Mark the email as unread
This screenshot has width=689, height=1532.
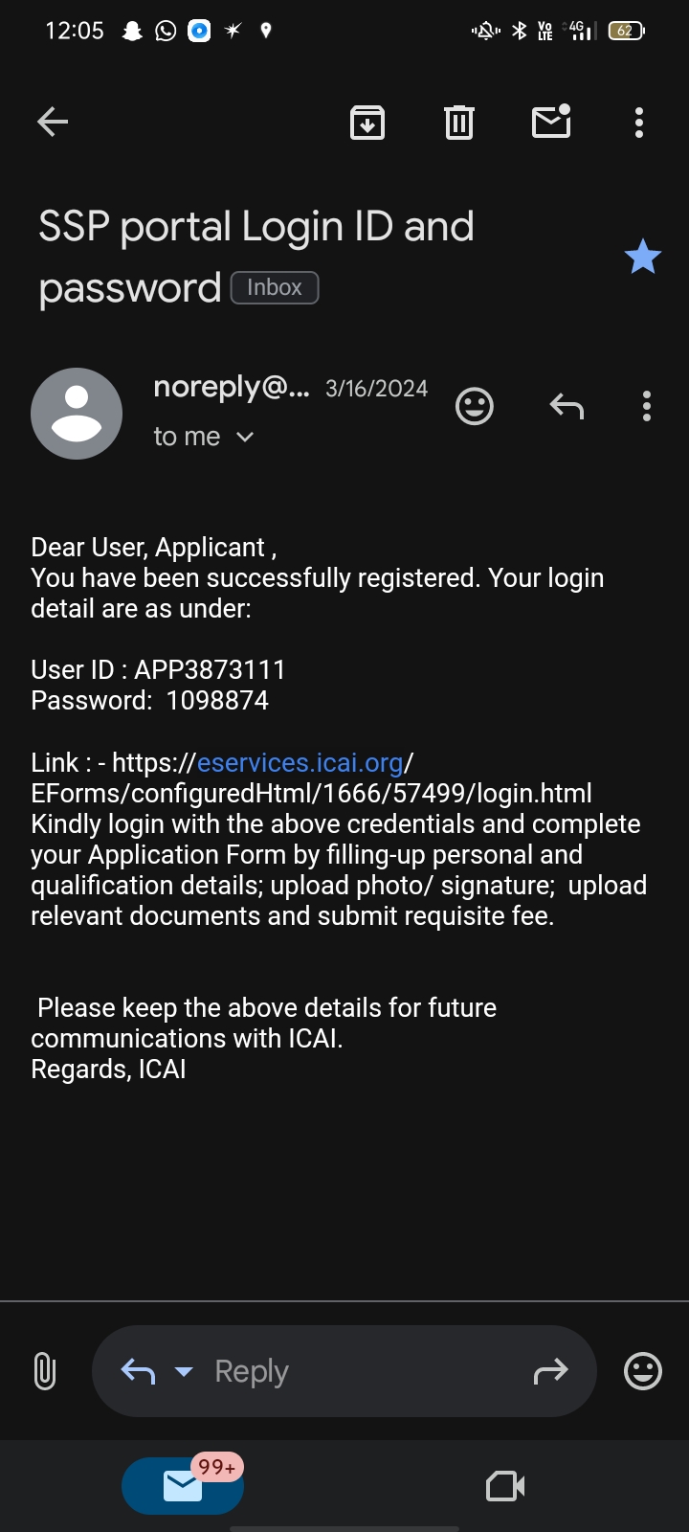click(551, 122)
